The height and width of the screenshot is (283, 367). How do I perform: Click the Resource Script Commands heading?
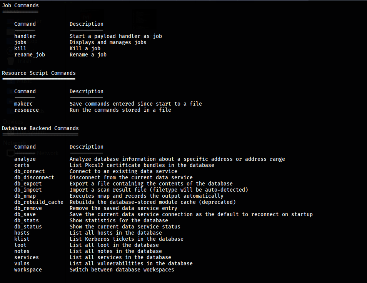click(x=39, y=73)
